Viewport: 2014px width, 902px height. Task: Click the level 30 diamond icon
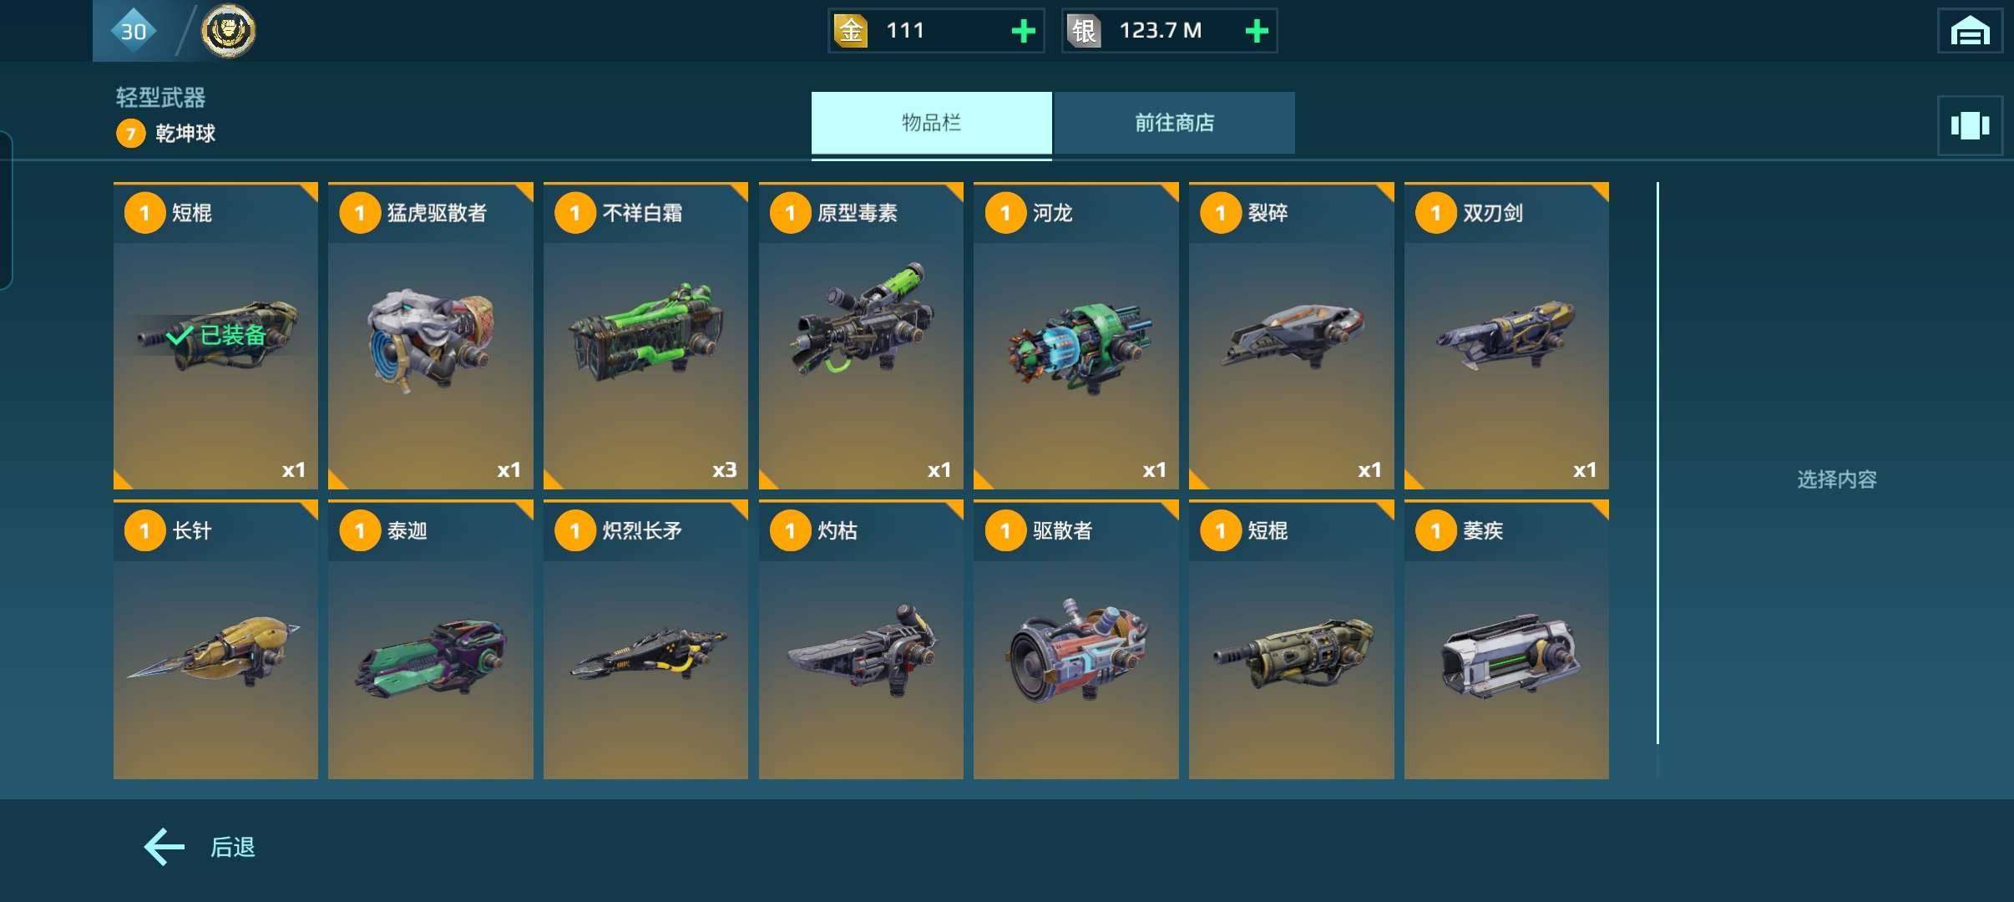click(x=134, y=32)
